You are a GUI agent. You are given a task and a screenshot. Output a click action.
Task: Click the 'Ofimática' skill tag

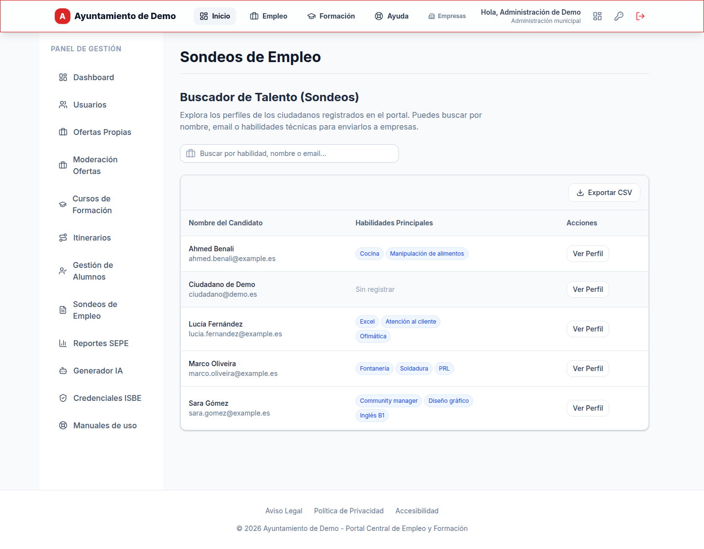tap(373, 336)
